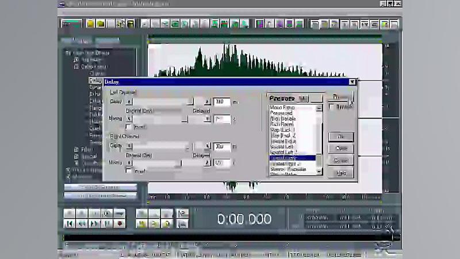Image resolution: width=460 pixels, height=259 pixels.
Task: Click the first yellow file icon in toolbar
Action: (x=90, y=24)
